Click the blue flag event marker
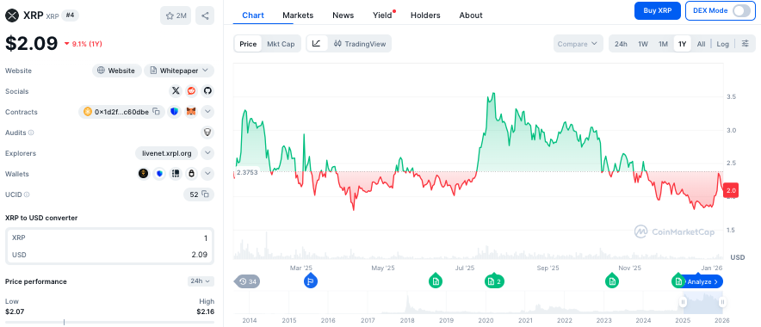Image resolution: width=761 pixels, height=327 pixels. point(311,281)
